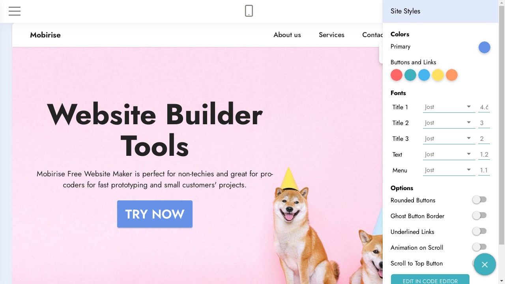Open the Title 3 font dropdown
The width and height of the screenshot is (505, 284).
click(449, 138)
